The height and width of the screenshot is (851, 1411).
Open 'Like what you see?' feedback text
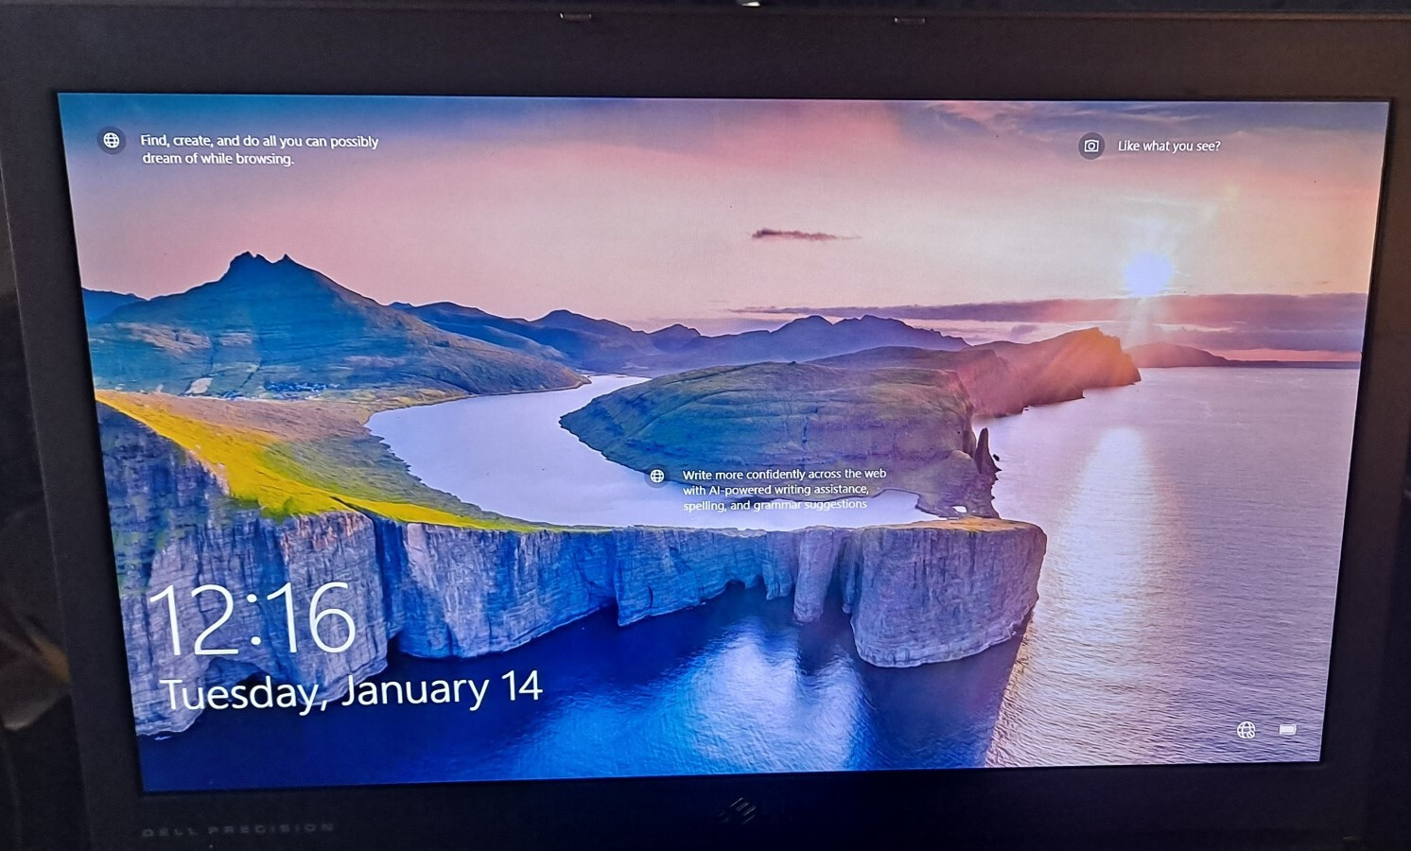click(x=1169, y=146)
